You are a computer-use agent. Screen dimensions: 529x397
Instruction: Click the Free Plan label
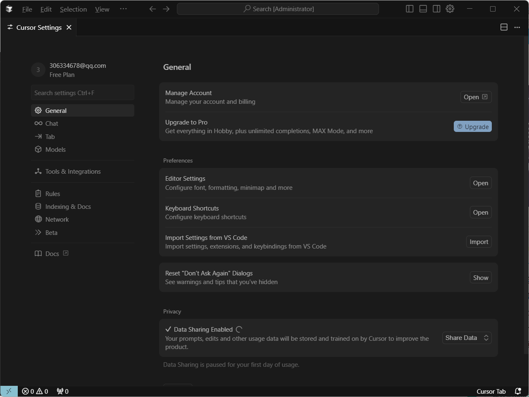[x=62, y=75]
